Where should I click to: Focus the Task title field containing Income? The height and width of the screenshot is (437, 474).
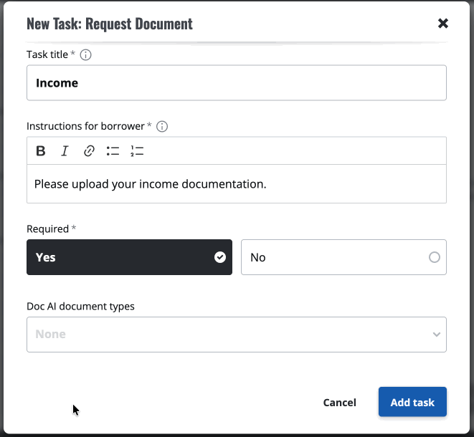(236, 83)
